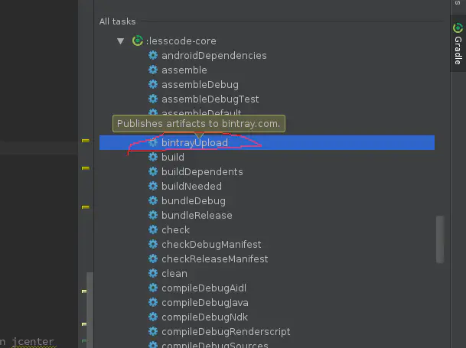The height and width of the screenshot is (348, 466).
Task: Click the All tasks section header
Action: click(117, 21)
